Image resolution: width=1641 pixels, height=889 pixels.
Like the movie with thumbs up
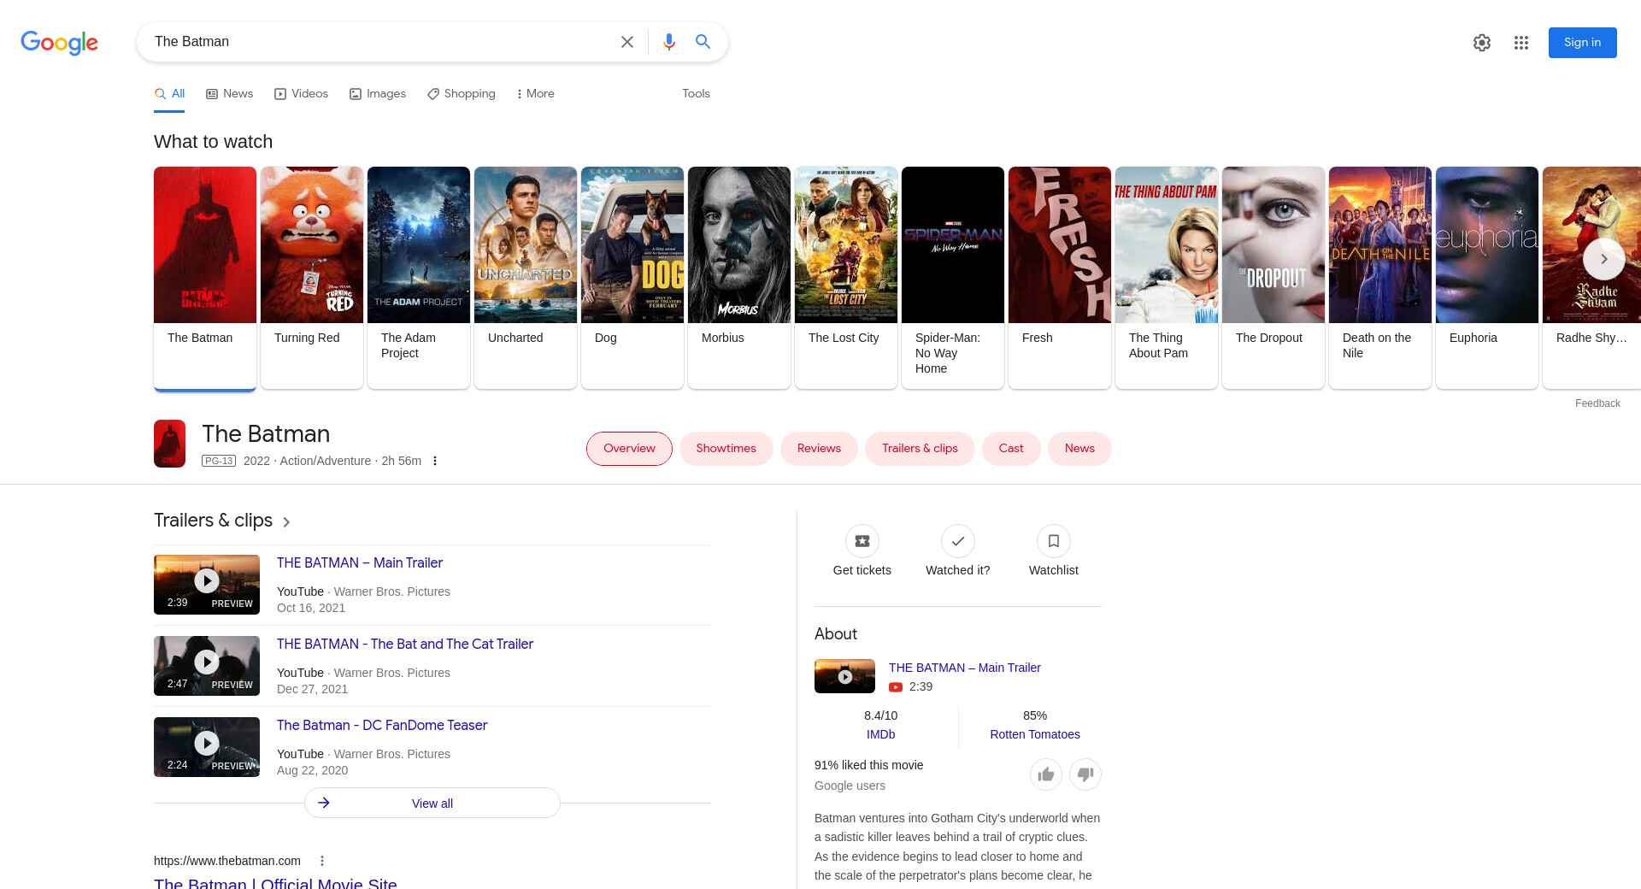pyautogui.click(x=1045, y=774)
